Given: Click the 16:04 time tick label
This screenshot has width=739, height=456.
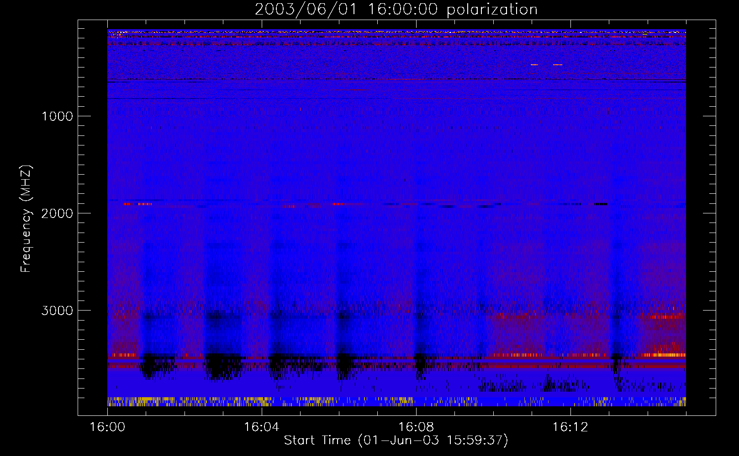Looking at the screenshot, I should [262, 427].
